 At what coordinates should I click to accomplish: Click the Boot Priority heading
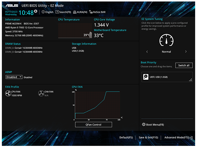click(x=149, y=62)
